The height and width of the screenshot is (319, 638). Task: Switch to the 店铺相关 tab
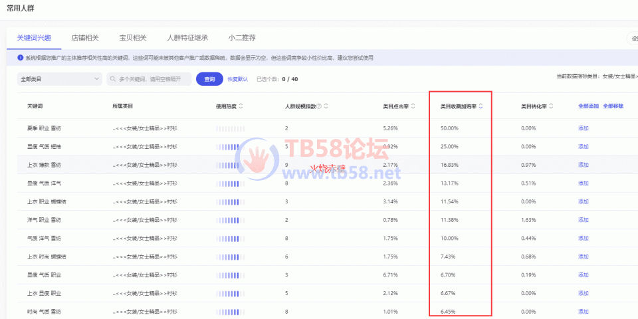[x=85, y=38]
